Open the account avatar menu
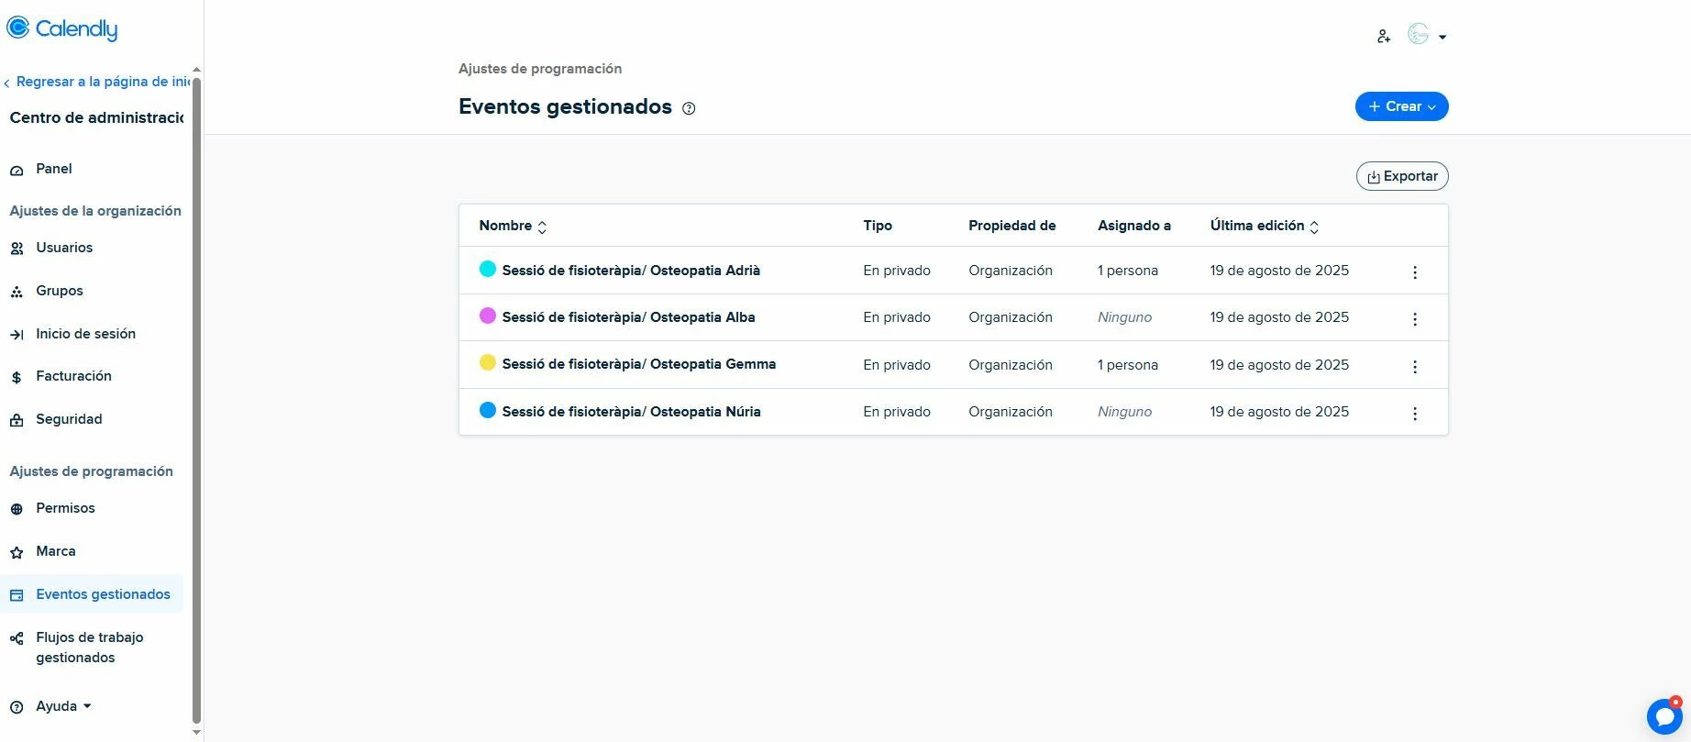This screenshot has height=742, width=1691. 1427,36
